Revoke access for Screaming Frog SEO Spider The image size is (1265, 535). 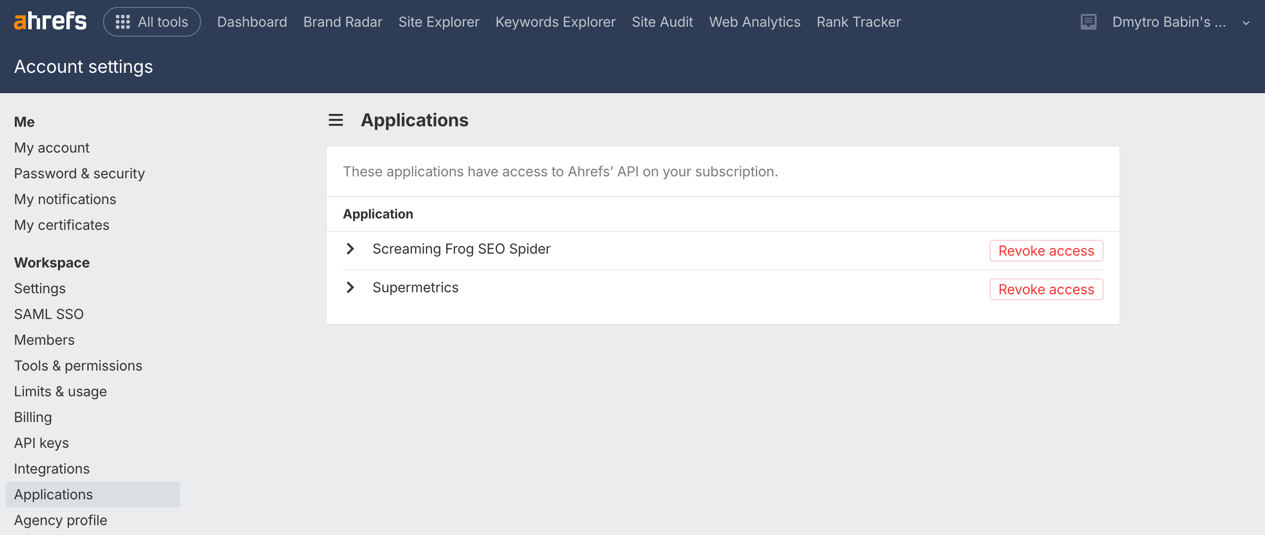click(1046, 251)
